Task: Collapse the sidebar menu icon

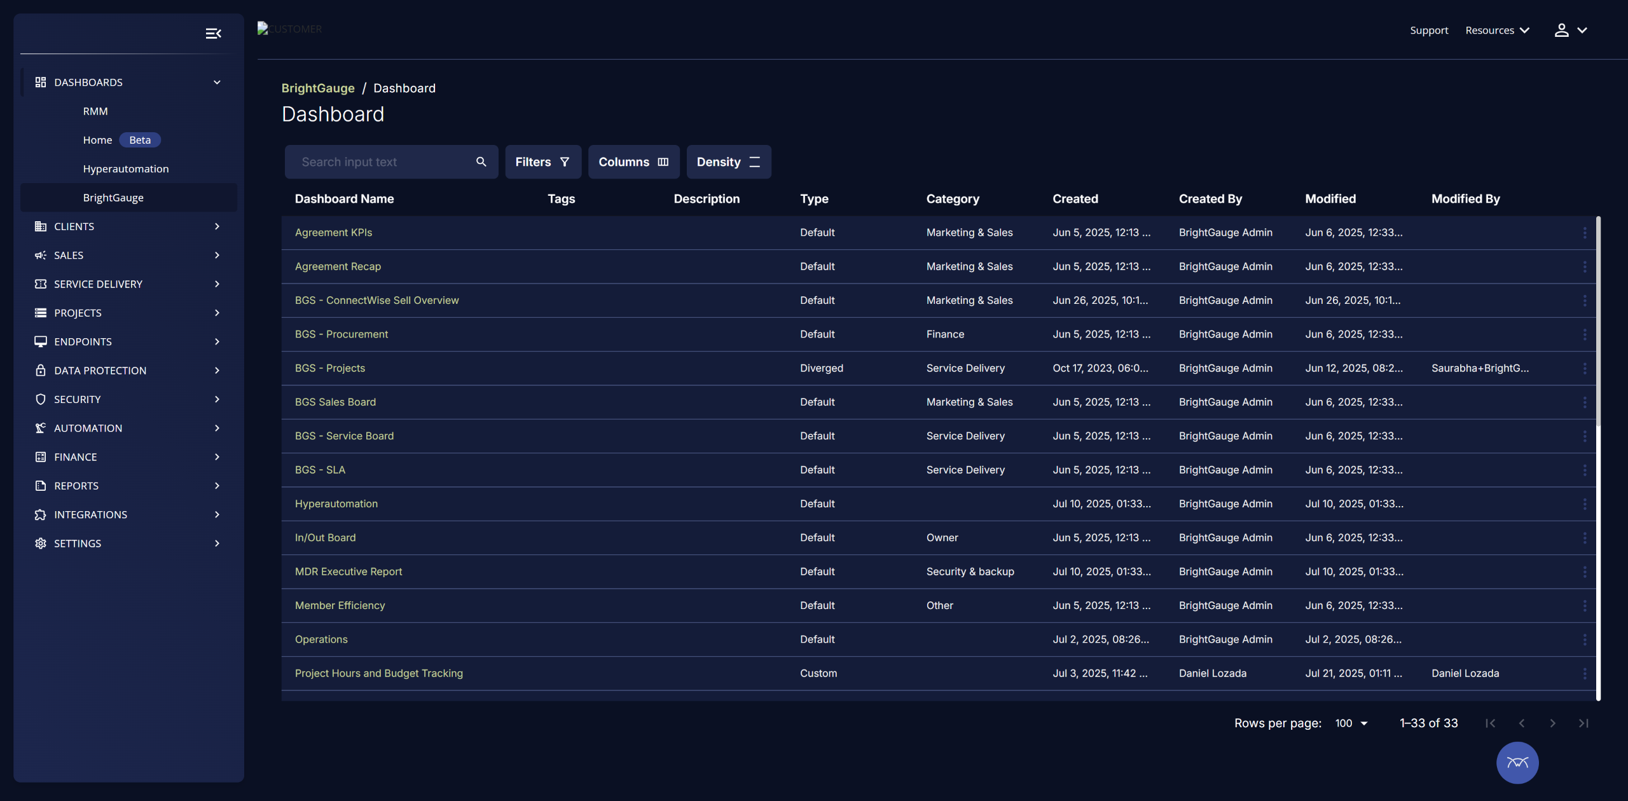Action: point(213,34)
